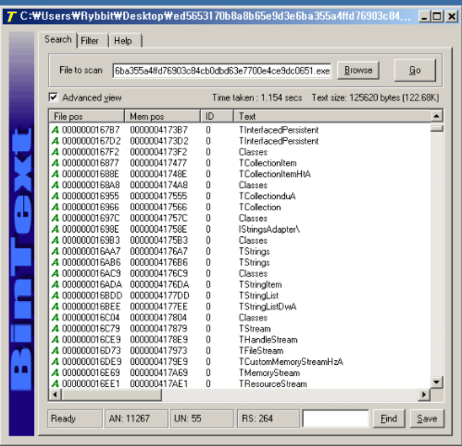The width and height of the screenshot is (462, 446).
Task: Click ANSI icon on row 000000016877
Action: click(x=55, y=163)
